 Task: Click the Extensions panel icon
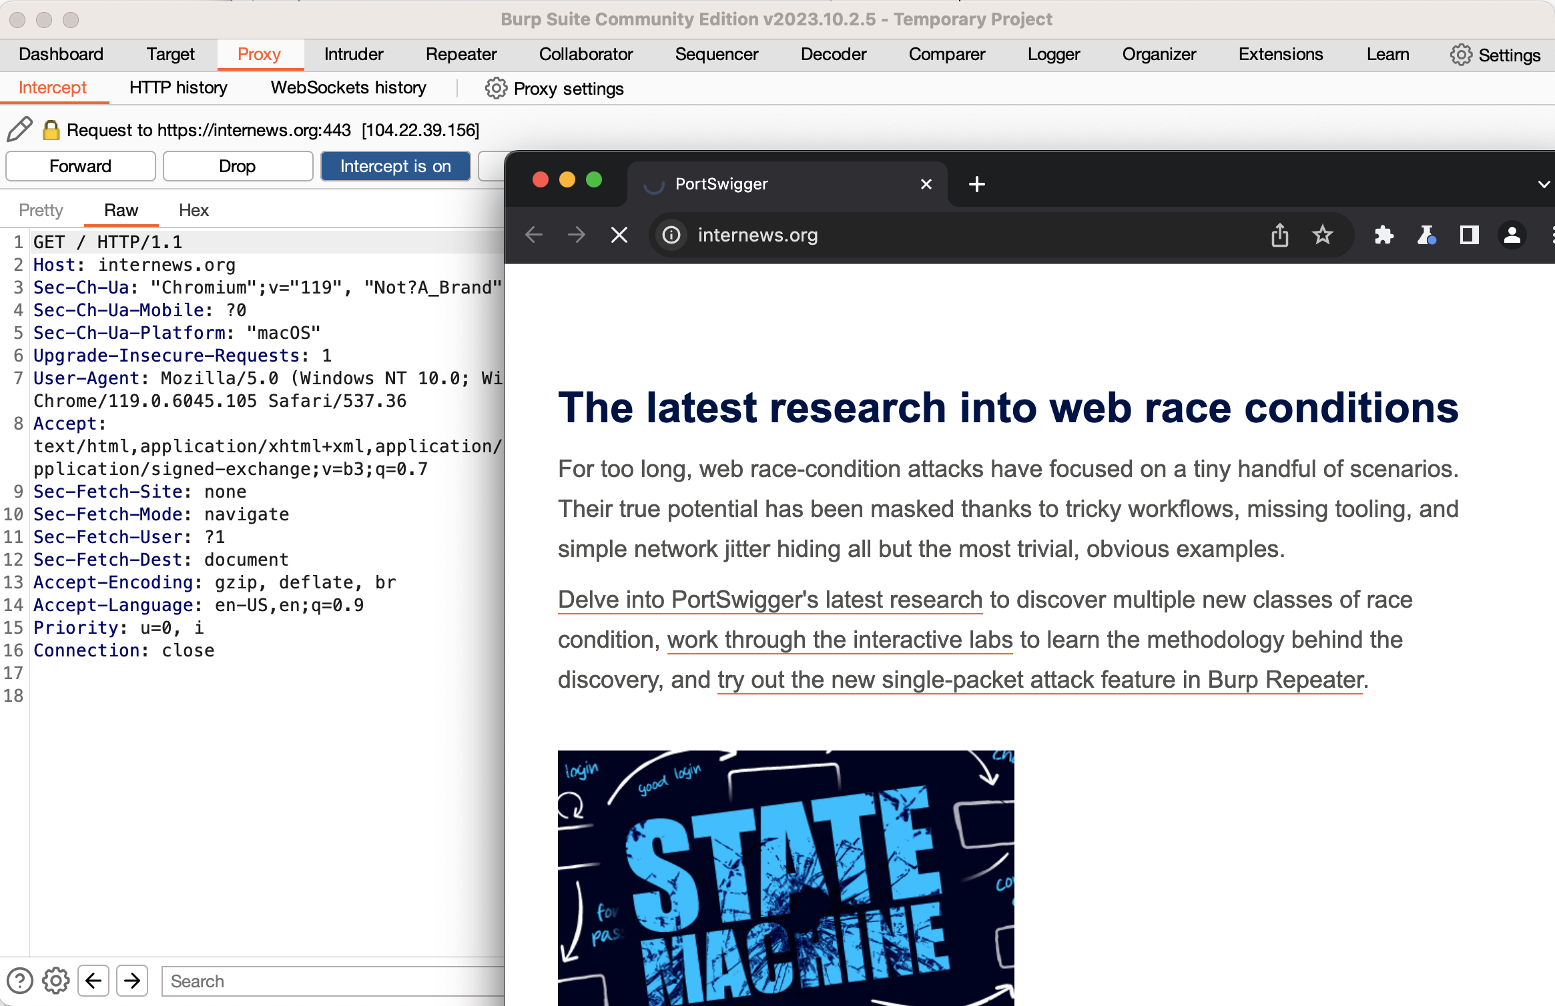click(x=1384, y=235)
